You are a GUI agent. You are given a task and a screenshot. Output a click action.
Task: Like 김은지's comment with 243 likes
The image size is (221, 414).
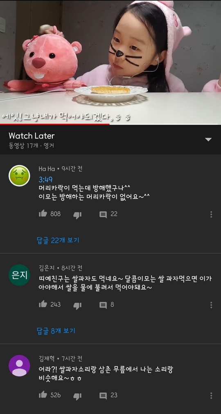pyautogui.click(x=43, y=304)
